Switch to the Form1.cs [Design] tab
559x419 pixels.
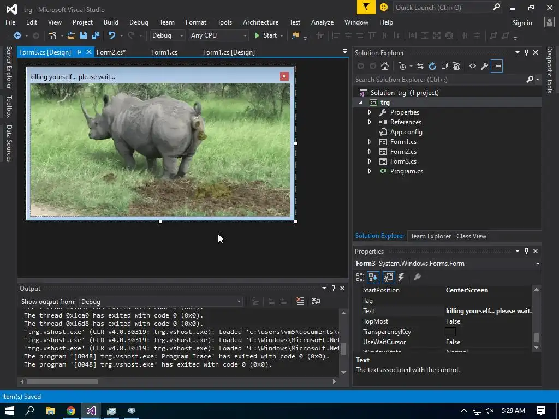click(x=229, y=52)
